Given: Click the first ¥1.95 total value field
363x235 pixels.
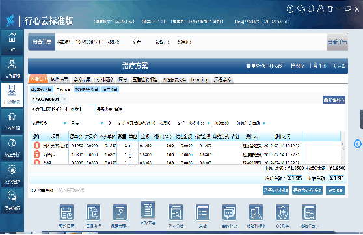Looking at the screenshot, I should (295, 178).
